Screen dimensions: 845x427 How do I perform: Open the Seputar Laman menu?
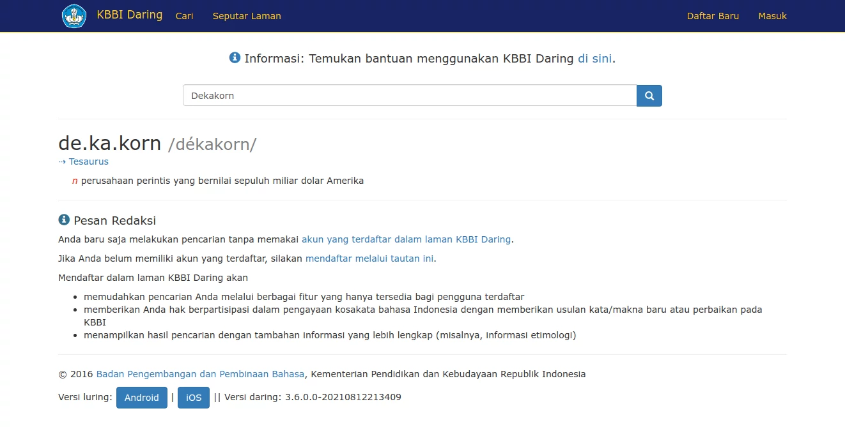(x=247, y=16)
